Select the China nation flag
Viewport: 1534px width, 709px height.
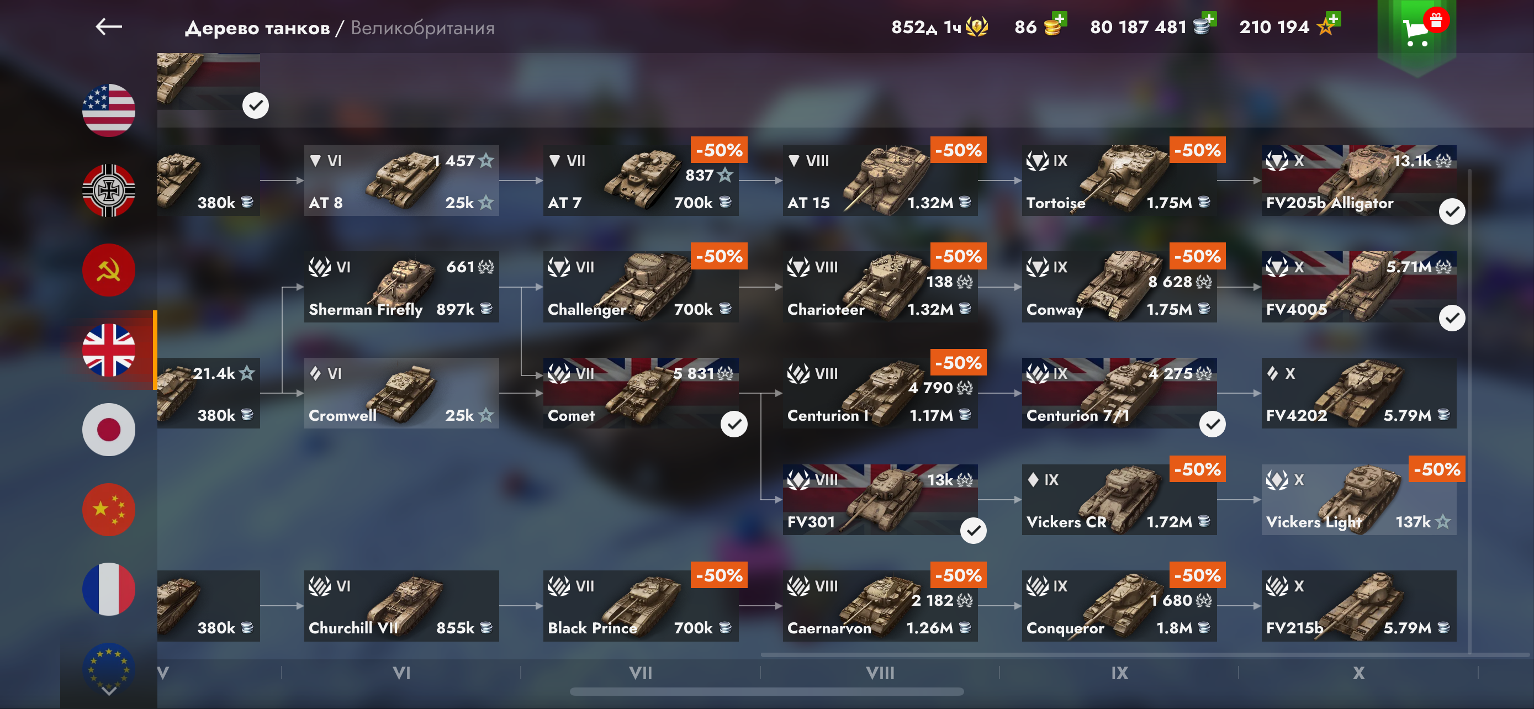(108, 510)
